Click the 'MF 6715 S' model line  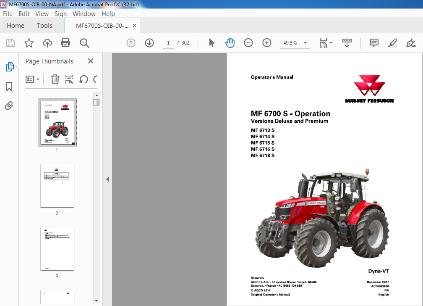tap(263, 143)
